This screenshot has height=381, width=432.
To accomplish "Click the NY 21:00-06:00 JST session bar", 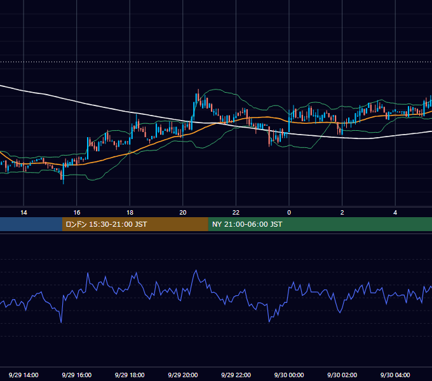I will [320, 224].
